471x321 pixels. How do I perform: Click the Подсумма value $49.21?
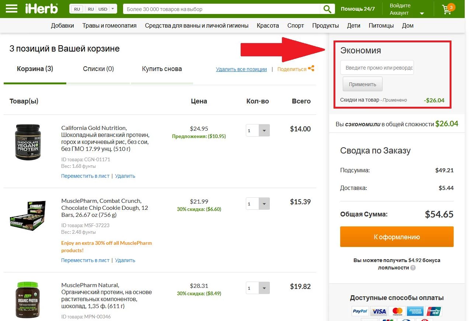pyautogui.click(x=444, y=170)
